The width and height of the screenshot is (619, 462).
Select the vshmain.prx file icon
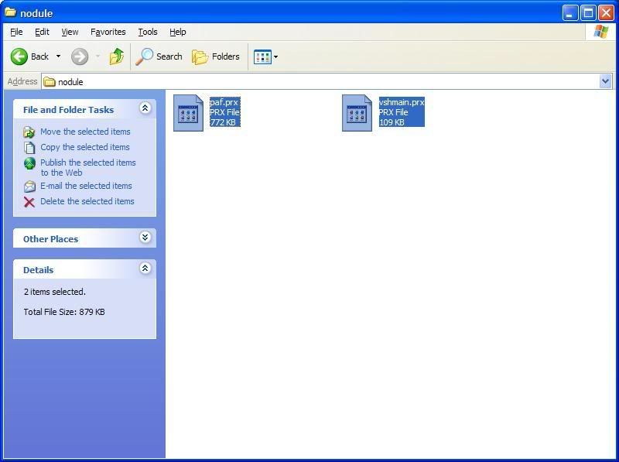point(357,112)
